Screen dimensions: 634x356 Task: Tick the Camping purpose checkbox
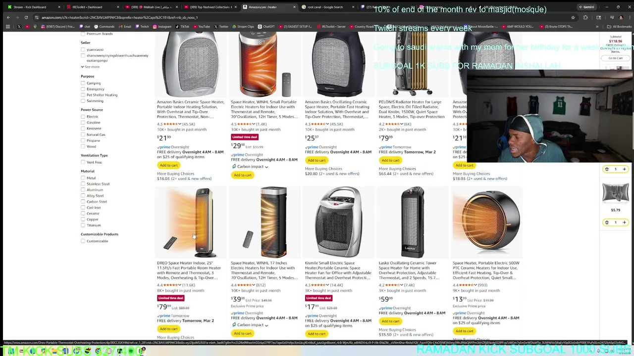pos(83,83)
